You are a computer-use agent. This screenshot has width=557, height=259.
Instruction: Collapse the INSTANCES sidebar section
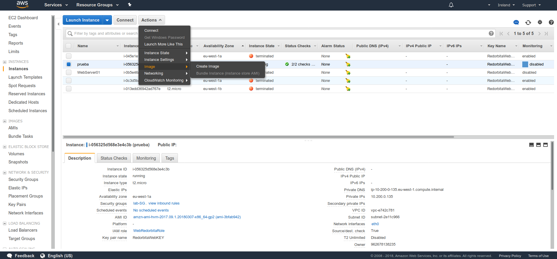click(x=5, y=62)
